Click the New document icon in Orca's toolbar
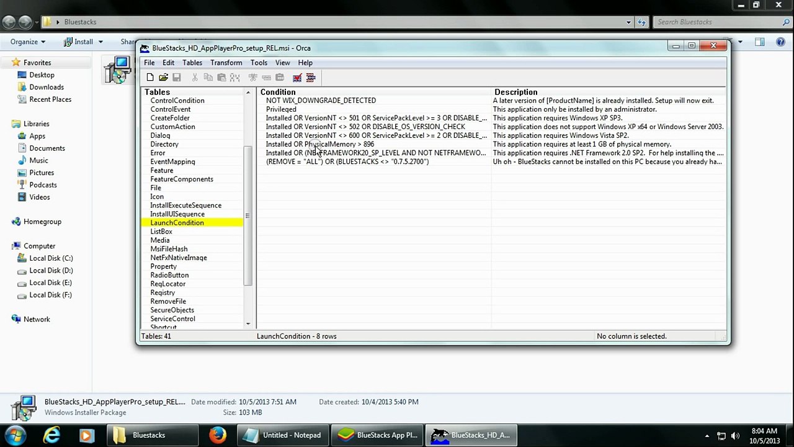 (150, 78)
